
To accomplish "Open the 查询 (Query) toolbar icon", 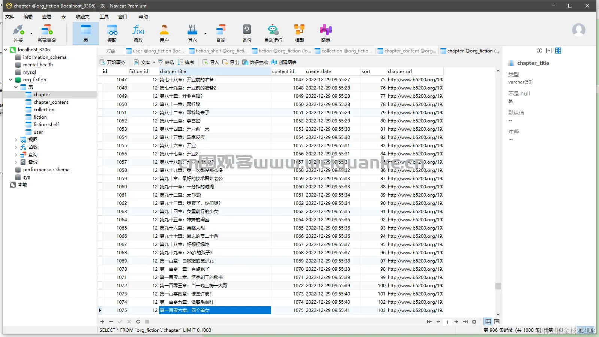I will pyautogui.click(x=221, y=33).
